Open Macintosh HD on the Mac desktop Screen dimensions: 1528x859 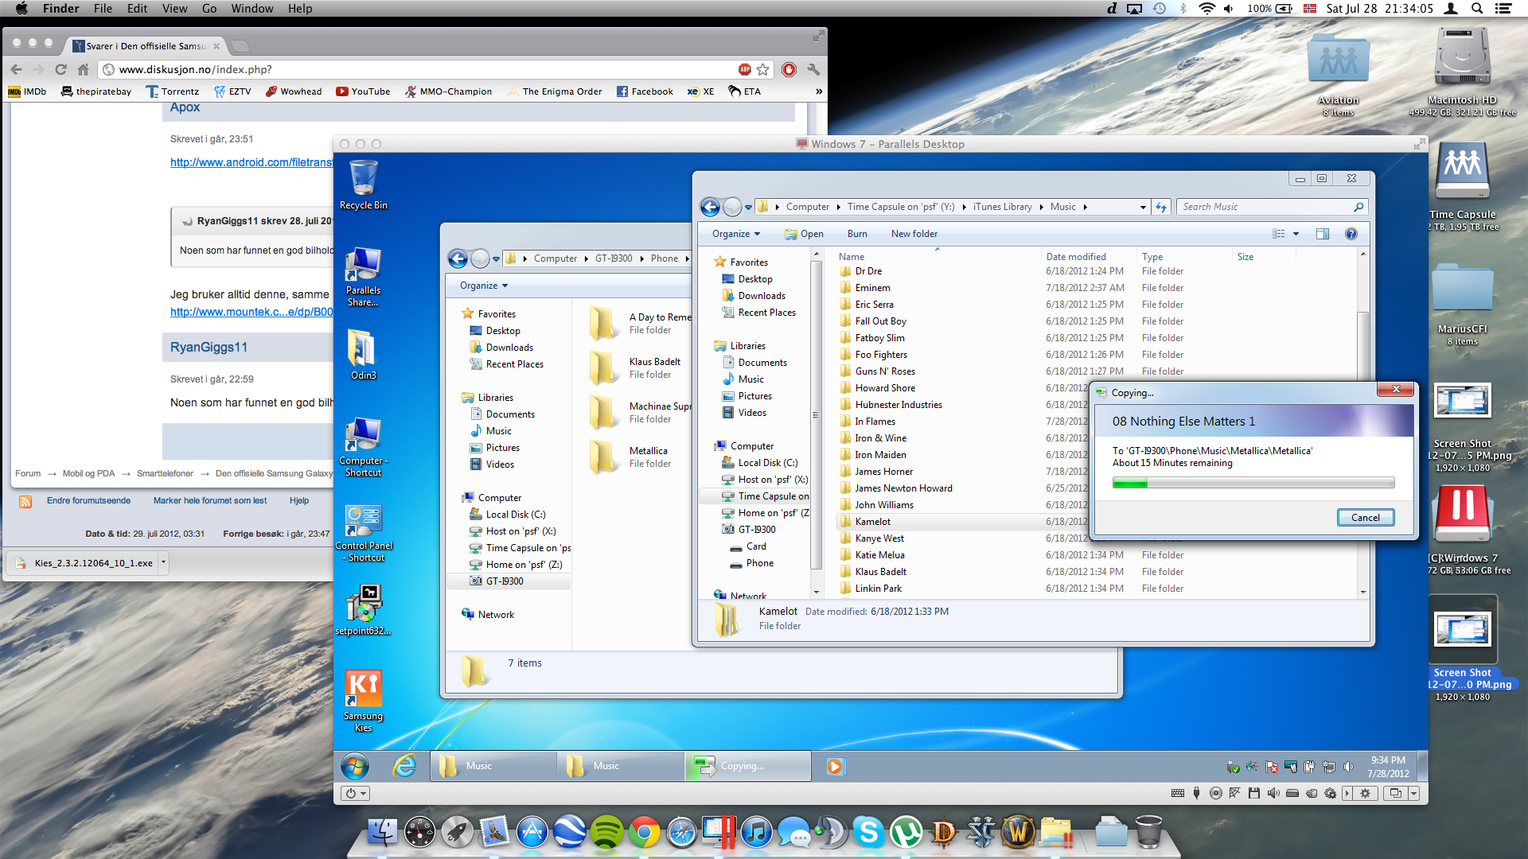[x=1463, y=72]
